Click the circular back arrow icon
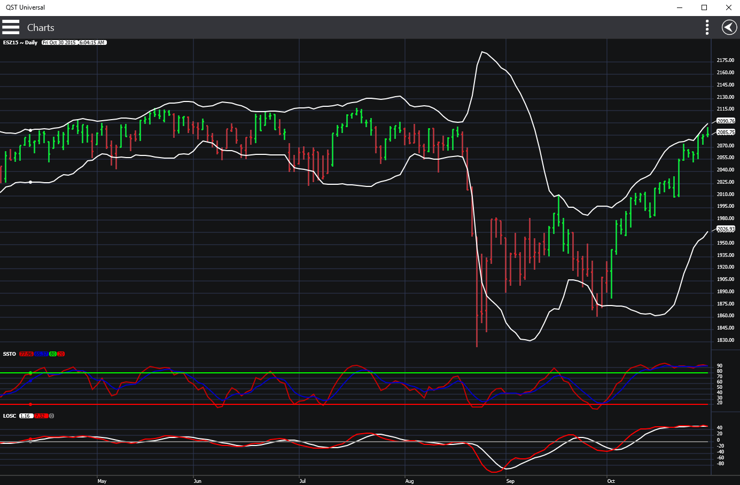Screen dimensions: 740x485 point(729,27)
